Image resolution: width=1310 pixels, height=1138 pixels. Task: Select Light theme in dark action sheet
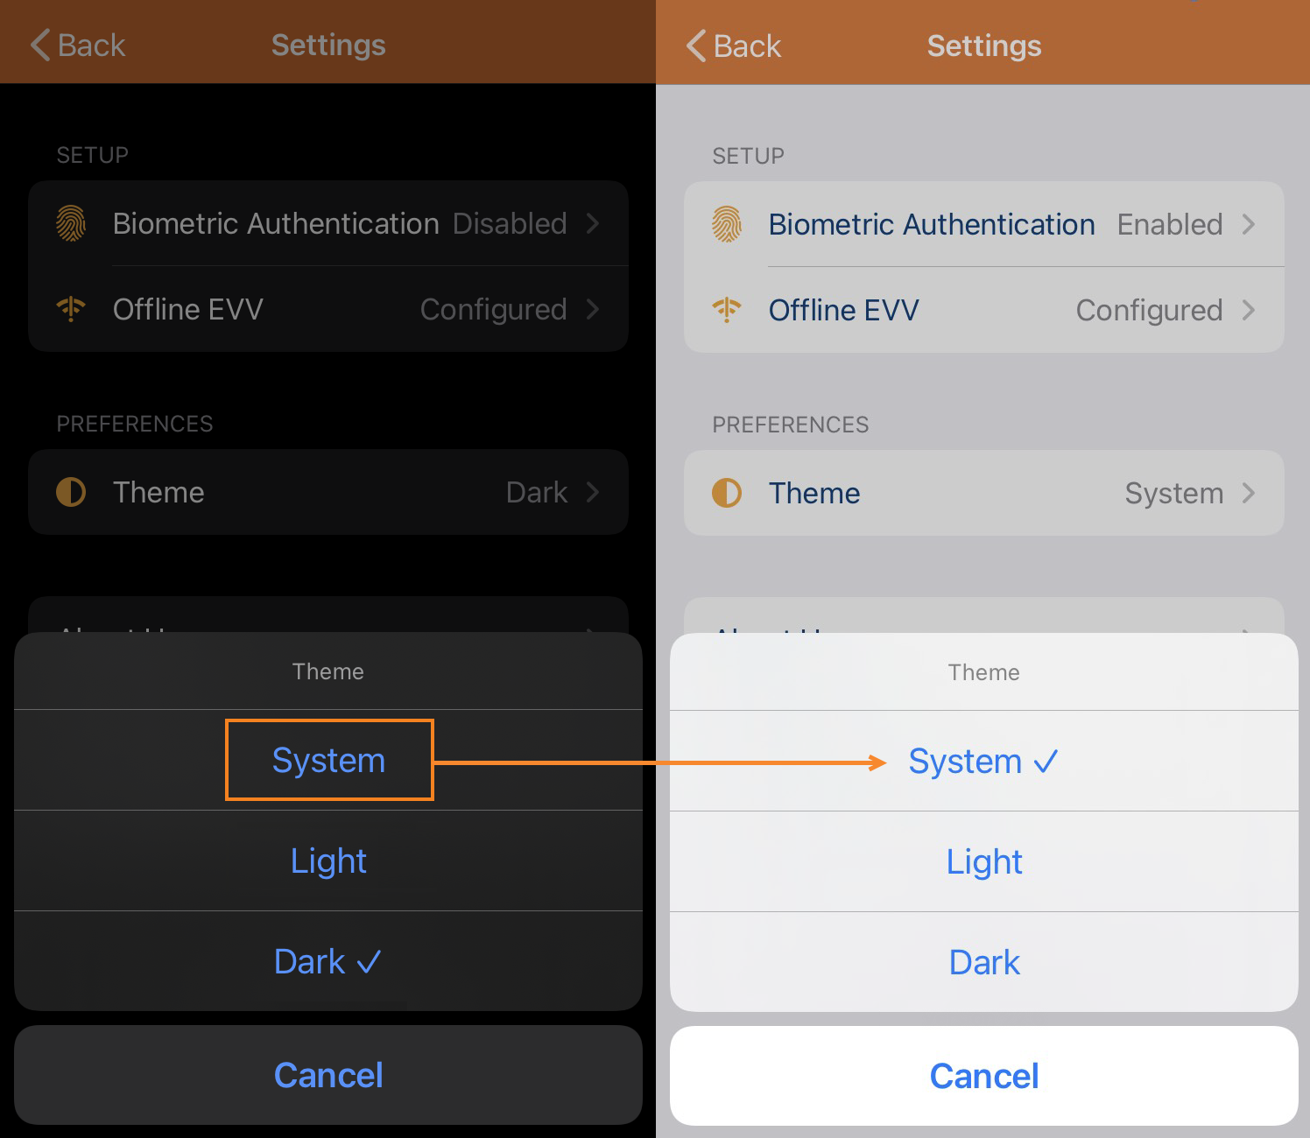(328, 861)
